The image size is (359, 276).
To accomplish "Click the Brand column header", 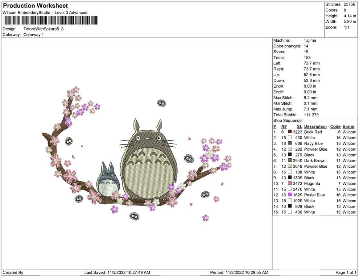I will point(348,126).
